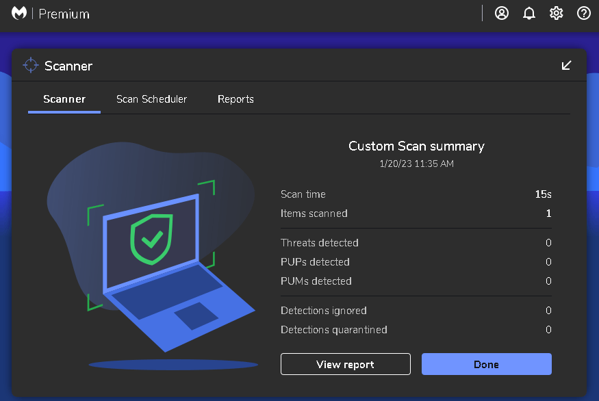Click the Detections quarantined label
The width and height of the screenshot is (599, 401).
click(334, 330)
